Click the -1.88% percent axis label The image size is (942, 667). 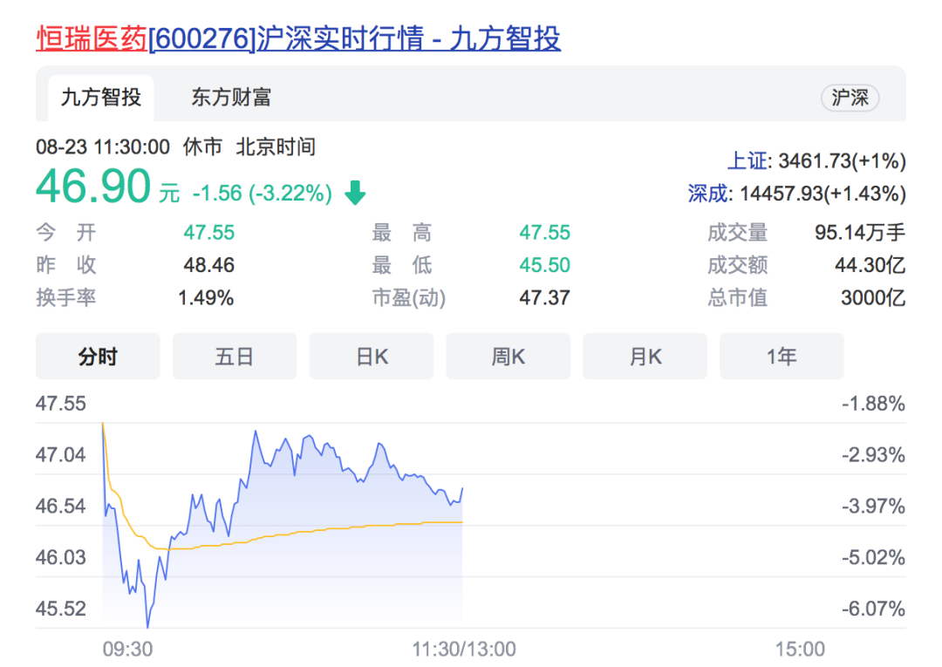pos(873,404)
